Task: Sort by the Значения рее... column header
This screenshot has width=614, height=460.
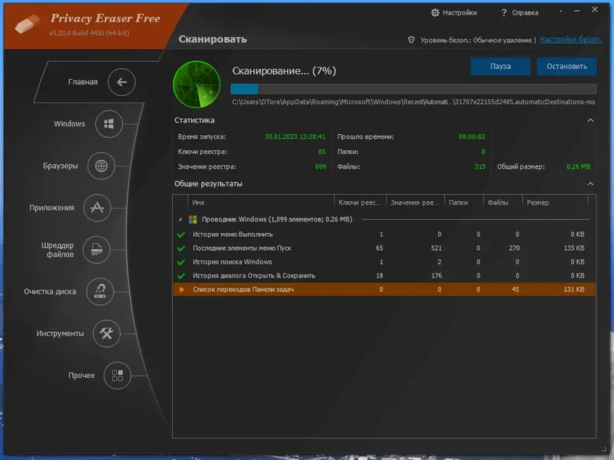Action: pyautogui.click(x=415, y=202)
